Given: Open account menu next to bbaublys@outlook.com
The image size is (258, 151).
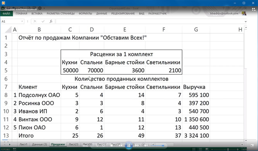Looking at the screenshot, I should [x=240, y=13].
